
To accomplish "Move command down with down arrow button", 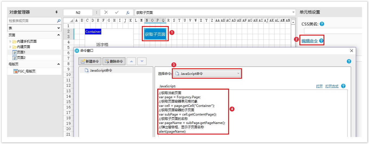I will pos(142,61).
